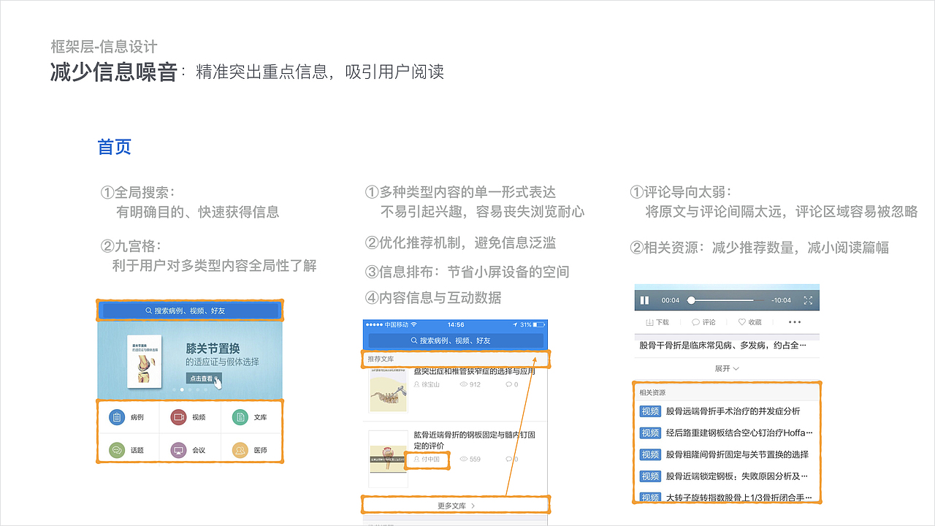This screenshot has height=526, width=935.
Task: Select the second carousel dot under the banner
Action: tap(181, 389)
